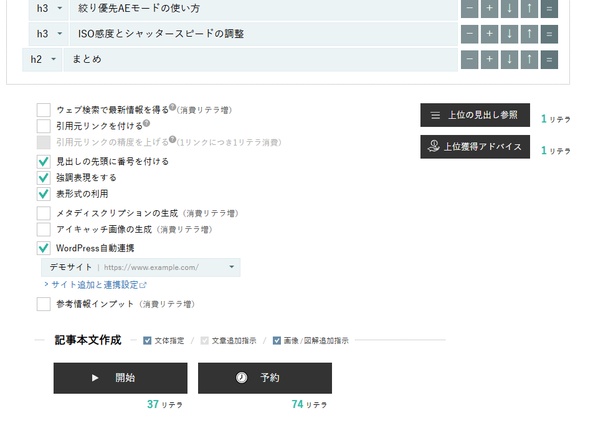This screenshot has height=441, width=593.
Task: Open h3 dropdown for ISO感度 heading
Action: (x=49, y=34)
